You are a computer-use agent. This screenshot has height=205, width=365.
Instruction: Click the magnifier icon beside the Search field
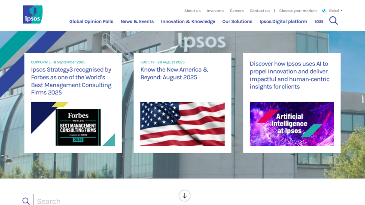tap(26, 201)
